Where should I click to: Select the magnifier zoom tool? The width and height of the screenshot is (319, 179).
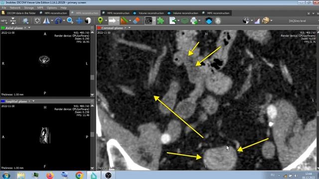point(70,20)
